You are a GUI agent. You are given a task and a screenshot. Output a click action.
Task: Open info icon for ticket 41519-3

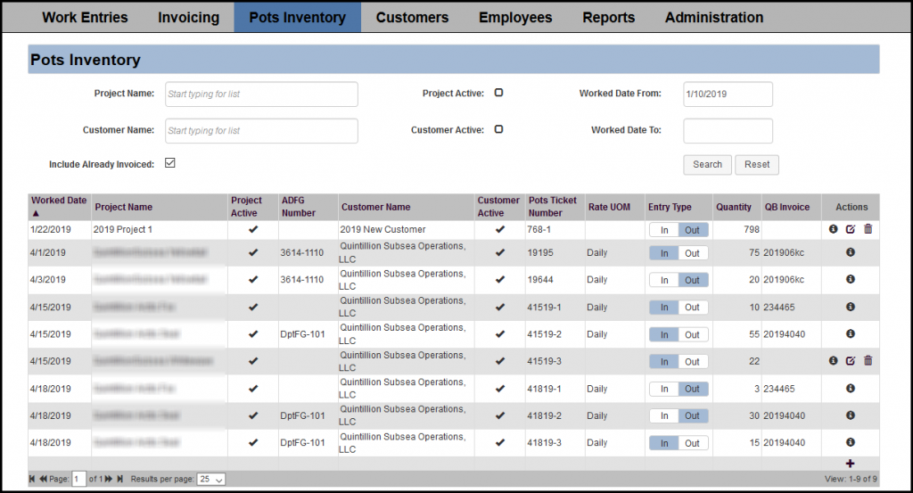coord(834,361)
